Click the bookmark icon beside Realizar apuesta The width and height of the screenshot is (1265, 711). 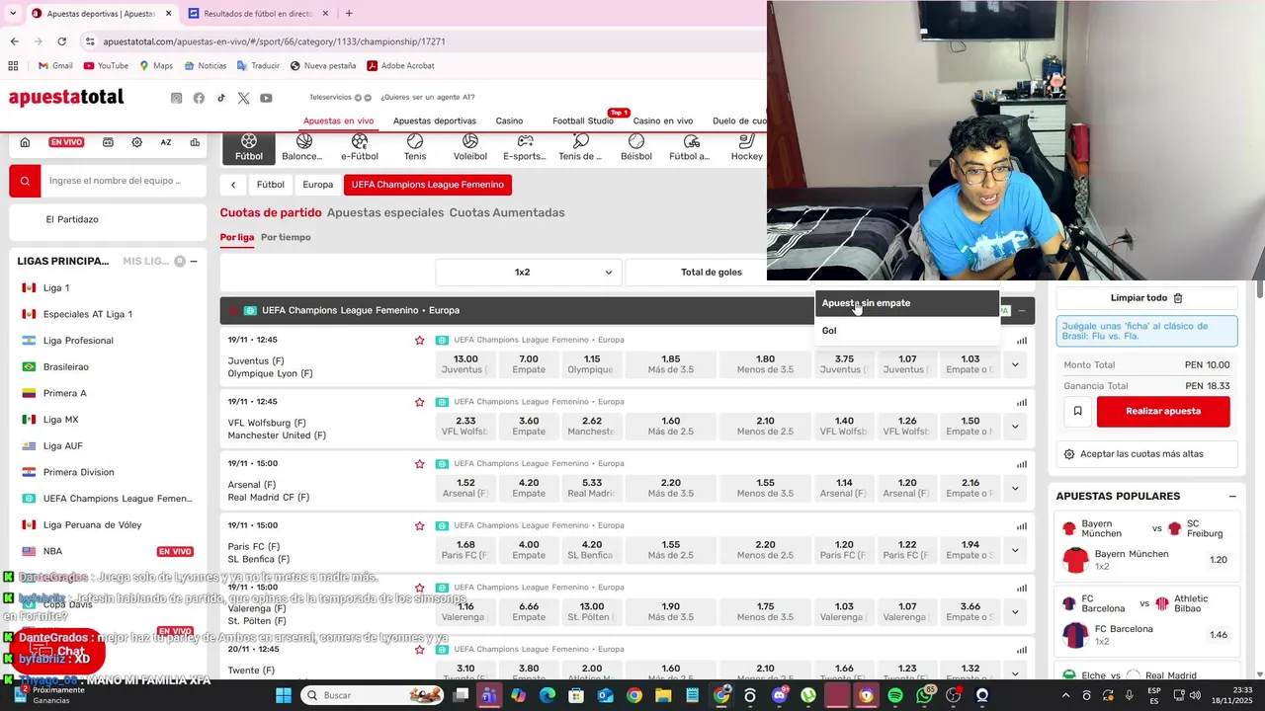tap(1077, 411)
